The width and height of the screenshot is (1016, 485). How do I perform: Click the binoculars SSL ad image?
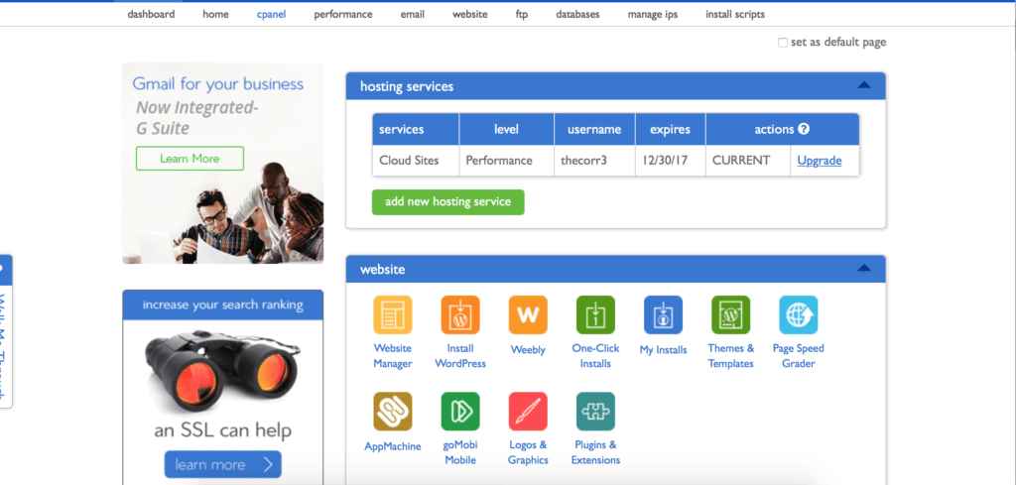(x=223, y=371)
